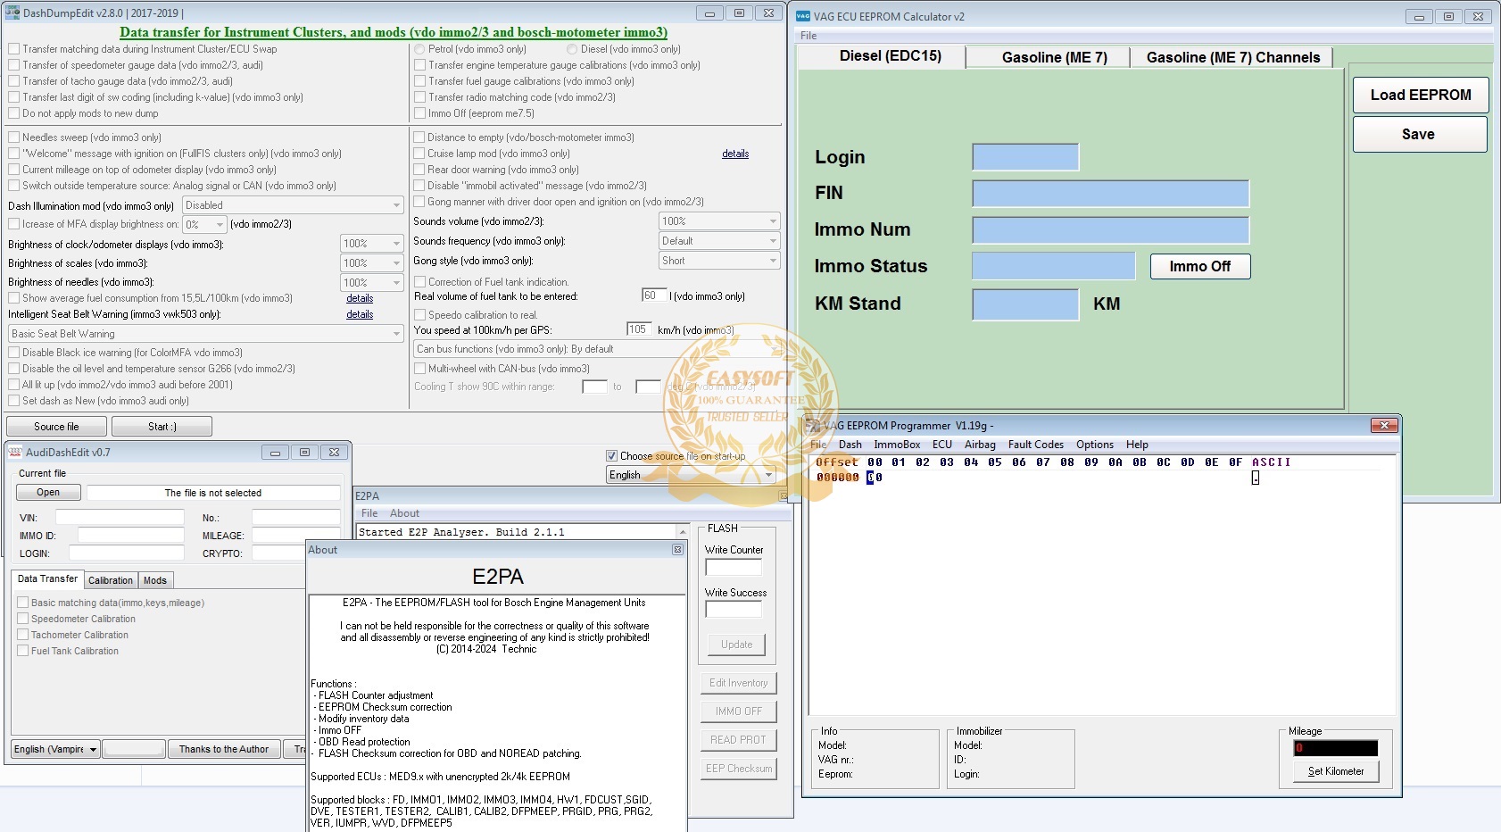
Task: Click the Login field in EEPROM Calculator
Action: click(x=1025, y=157)
